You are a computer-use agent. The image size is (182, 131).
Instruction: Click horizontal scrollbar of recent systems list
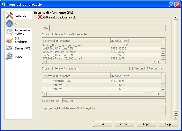coord(95,62)
